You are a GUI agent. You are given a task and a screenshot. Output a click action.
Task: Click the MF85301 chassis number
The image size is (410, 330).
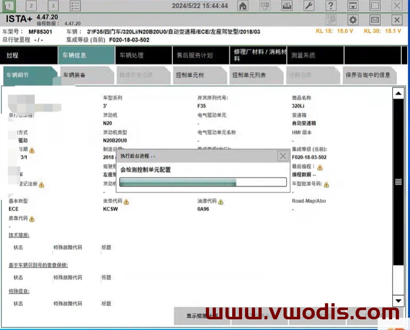coord(40,32)
